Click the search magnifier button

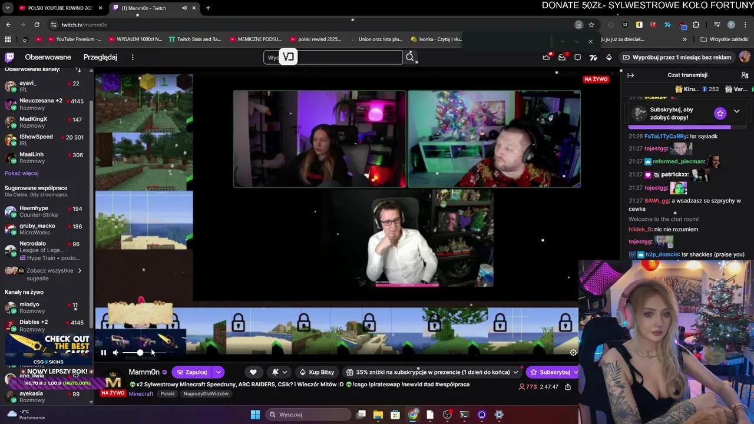410,57
